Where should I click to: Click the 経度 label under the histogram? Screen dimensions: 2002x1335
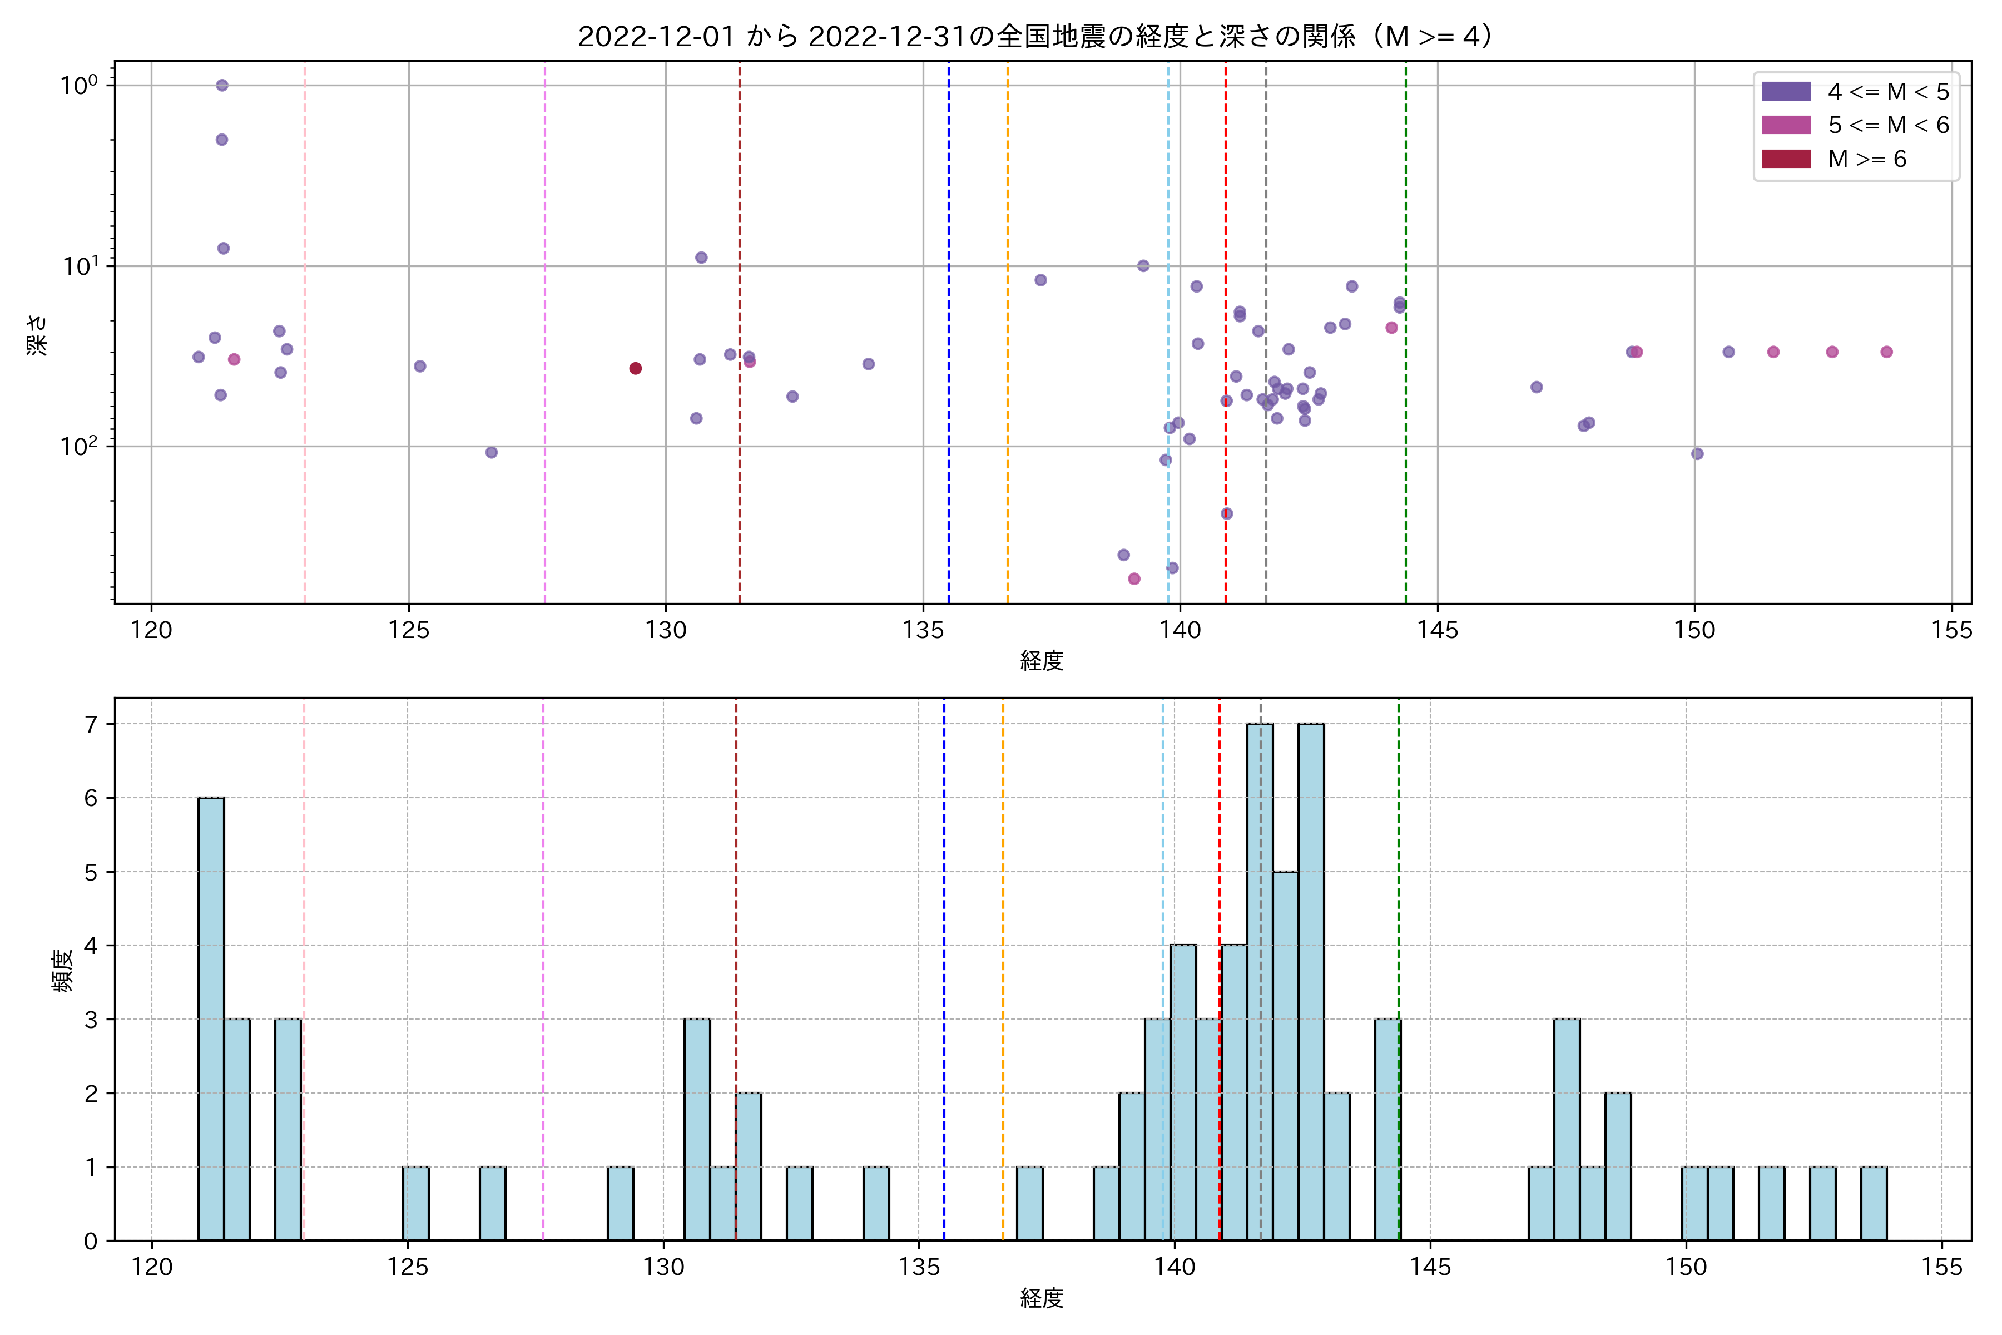tap(1042, 1298)
